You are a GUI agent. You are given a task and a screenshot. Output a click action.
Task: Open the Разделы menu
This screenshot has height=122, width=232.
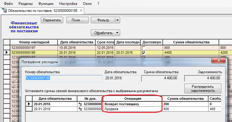26,4
